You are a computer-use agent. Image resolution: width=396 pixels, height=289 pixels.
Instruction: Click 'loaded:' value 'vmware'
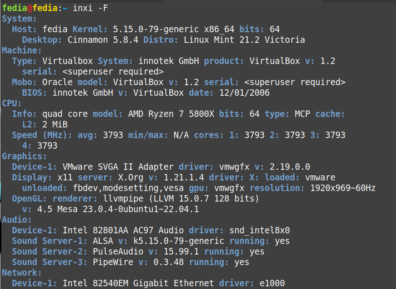(x=320, y=178)
